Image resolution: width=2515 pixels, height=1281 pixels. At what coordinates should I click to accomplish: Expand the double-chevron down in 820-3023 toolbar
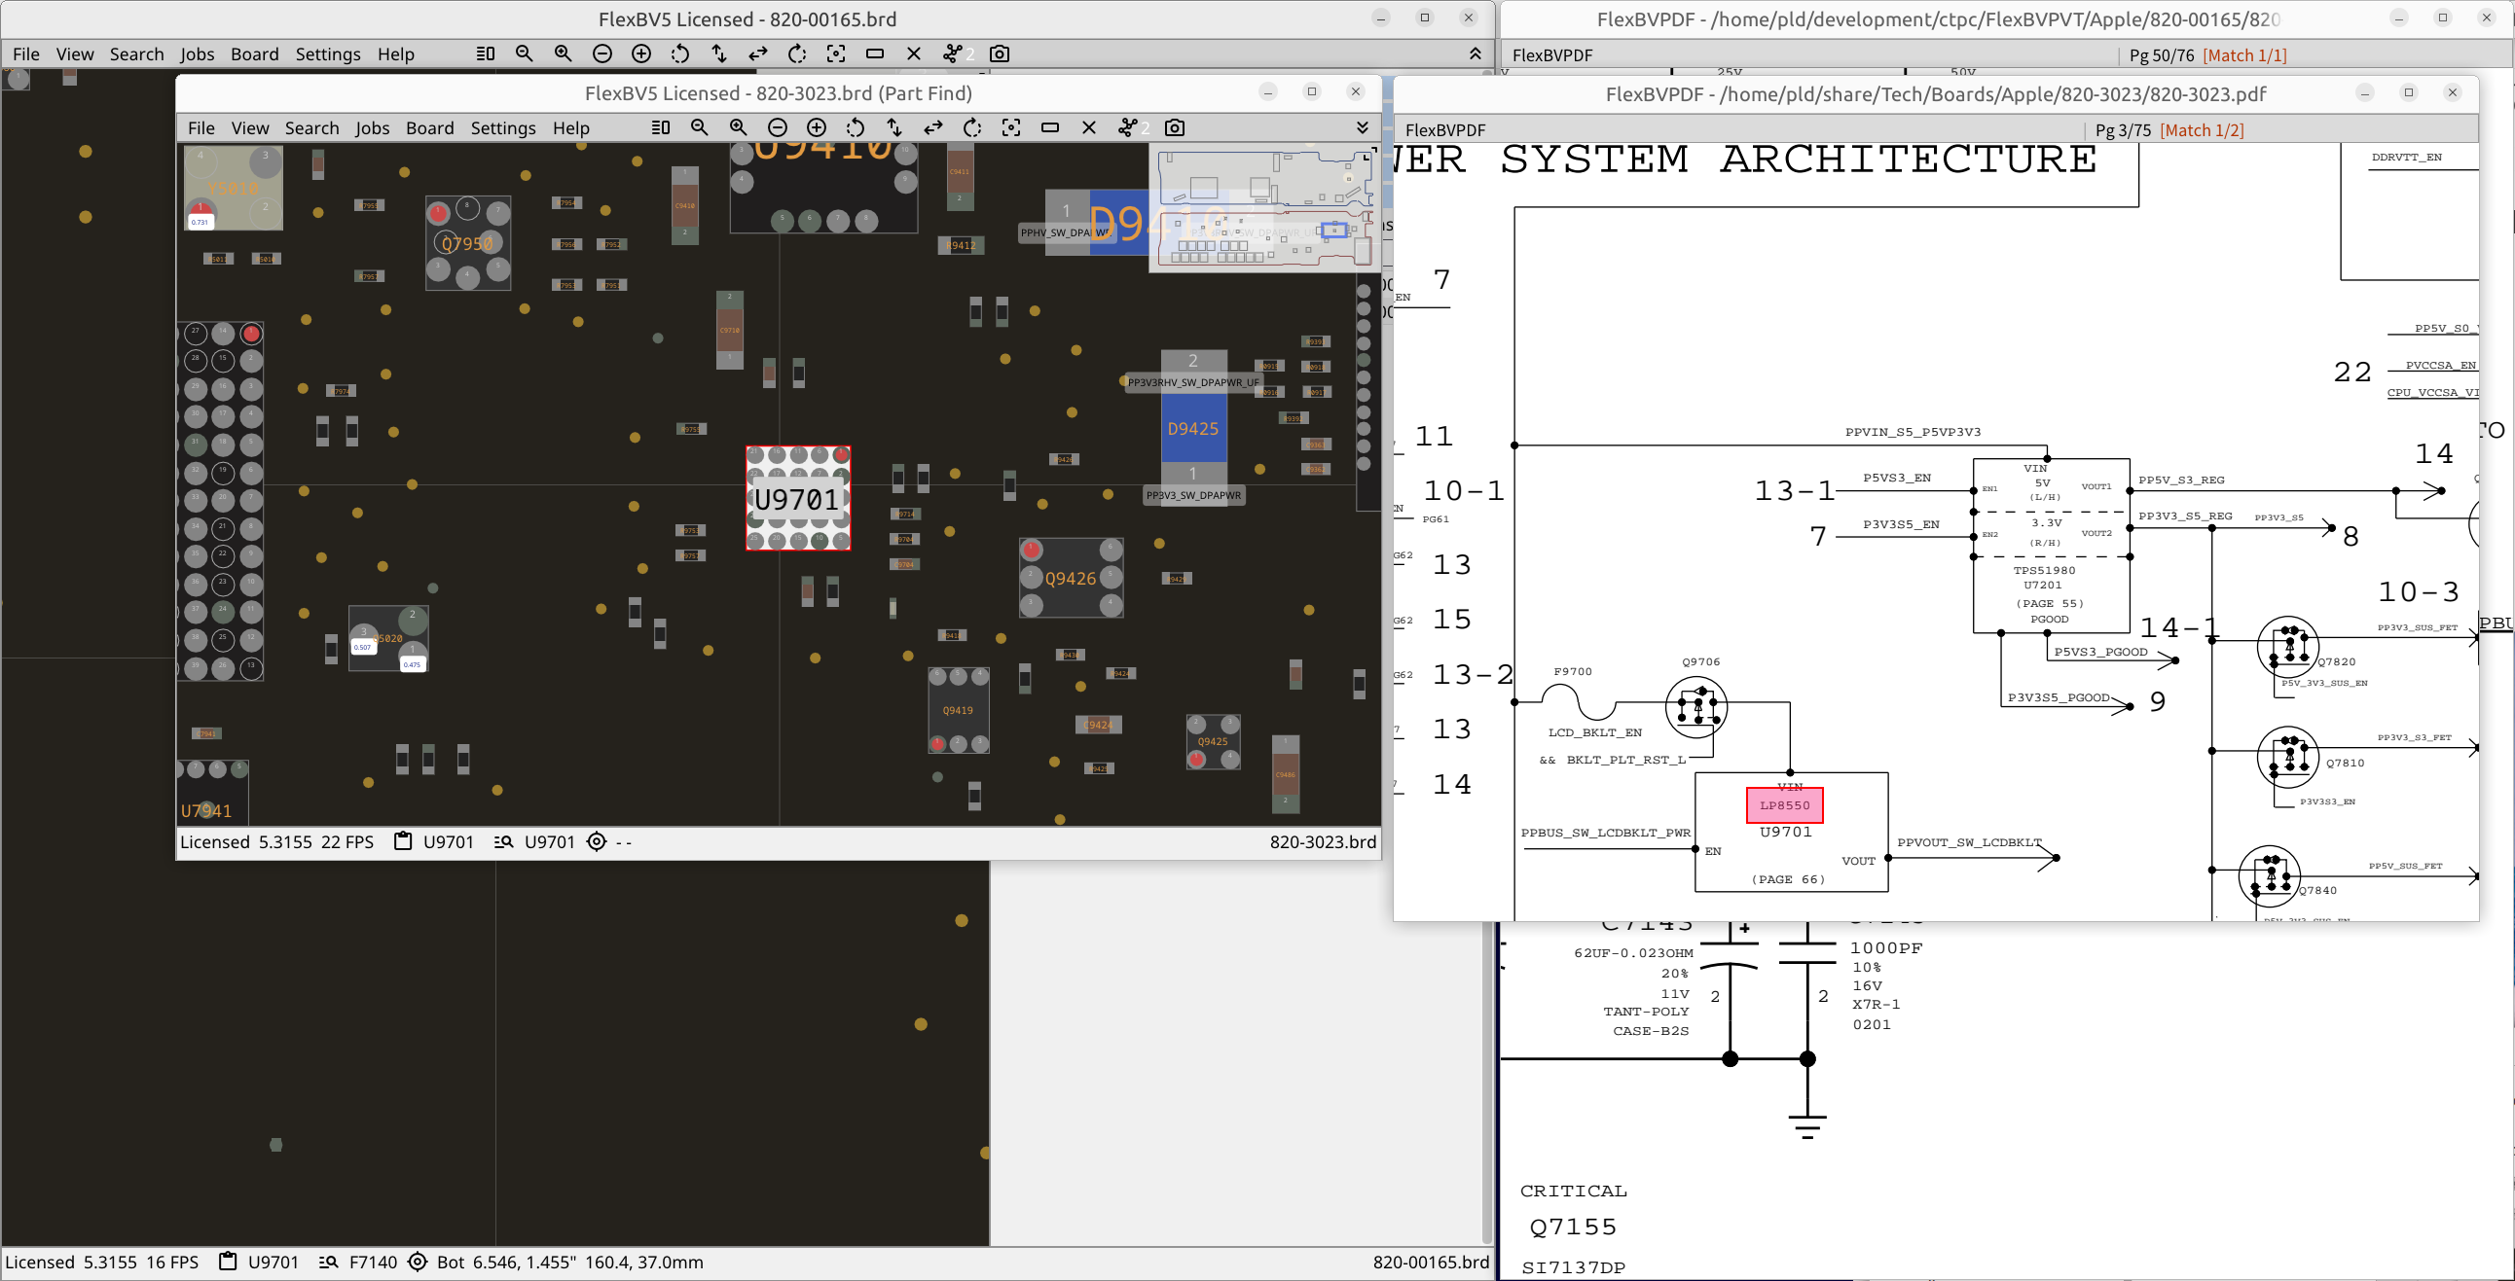pyautogui.click(x=1362, y=127)
